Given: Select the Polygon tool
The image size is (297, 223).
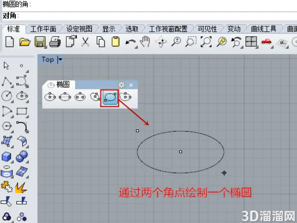Looking at the screenshot, I should [x=7, y=126].
